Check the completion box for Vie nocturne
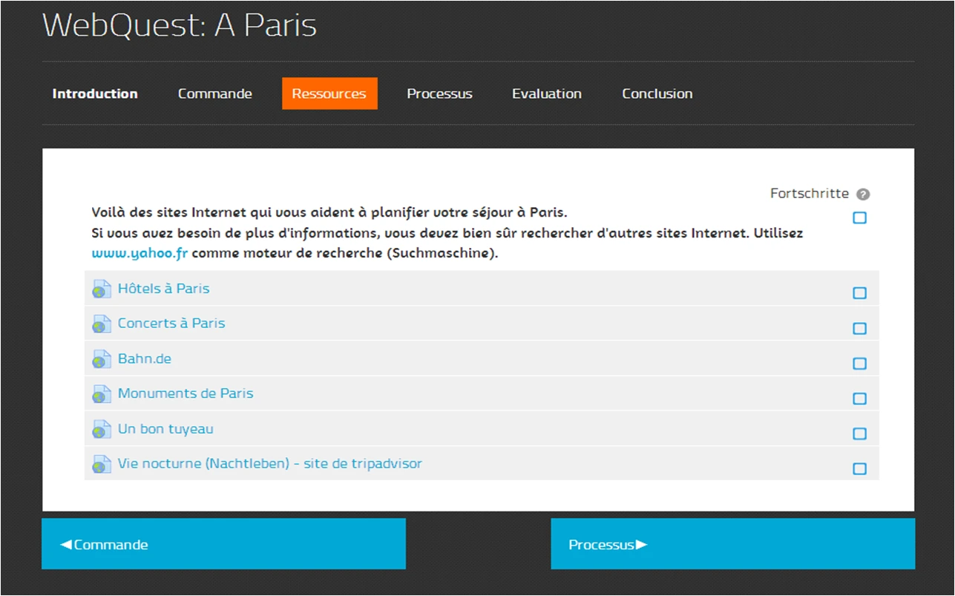Viewport: 955px width, 596px height. pyautogui.click(x=859, y=469)
